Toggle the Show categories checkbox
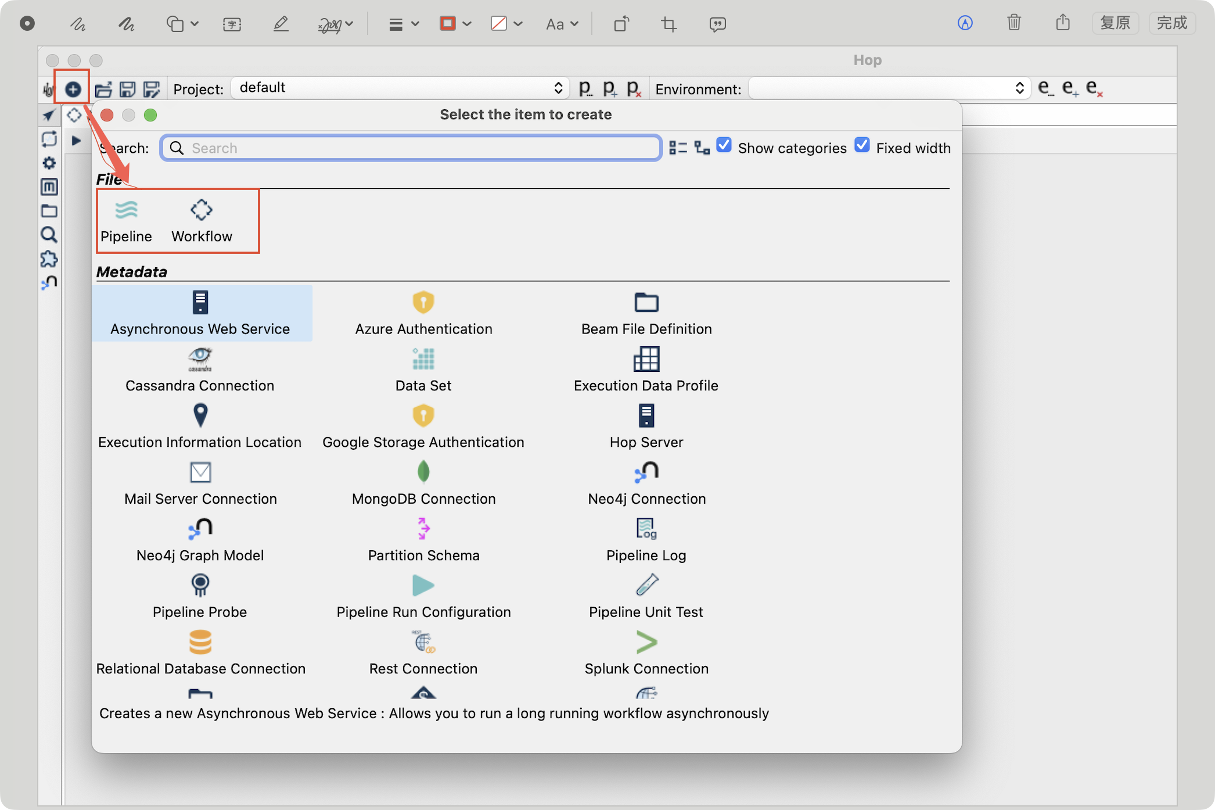The height and width of the screenshot is (810, 1215). 724,145
